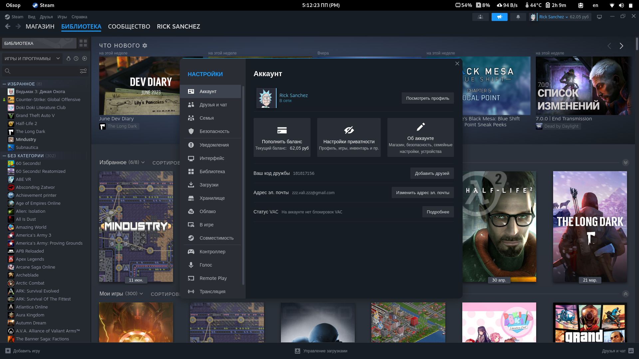639x359 pixels.
Task: Select Apex Legends in the library list
Action: point(30,259)
